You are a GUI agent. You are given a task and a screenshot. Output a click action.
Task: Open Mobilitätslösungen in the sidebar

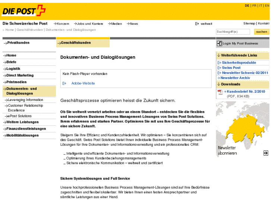[29, 136]
